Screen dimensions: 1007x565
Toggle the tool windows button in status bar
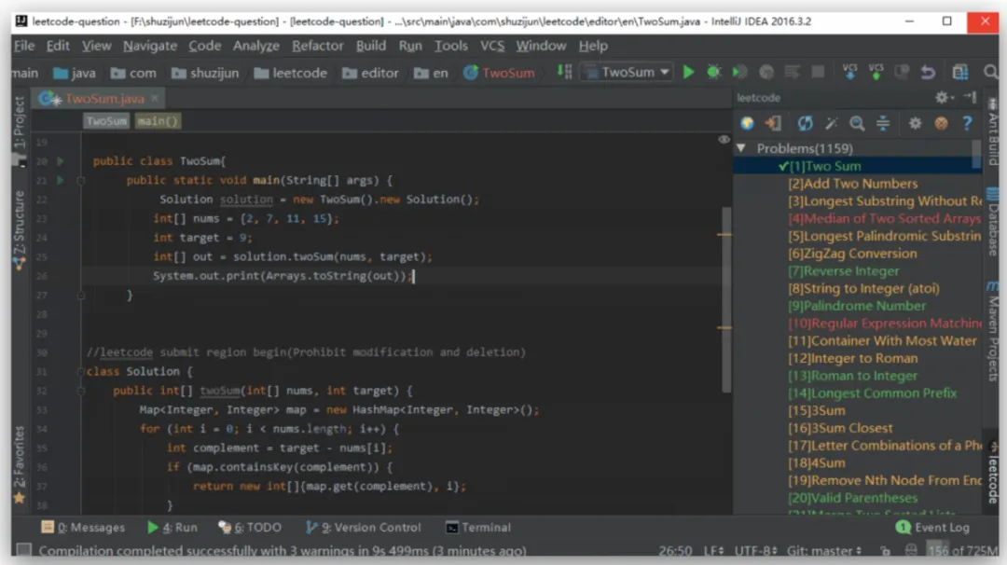point(23,550)
